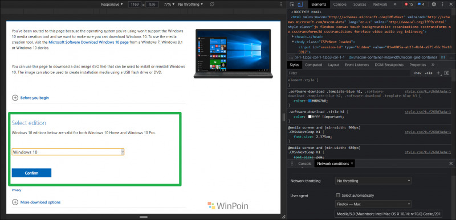Screen dimensions: 456x220
Task: Close the bottom drawer
Action: (x=451, y=164)
